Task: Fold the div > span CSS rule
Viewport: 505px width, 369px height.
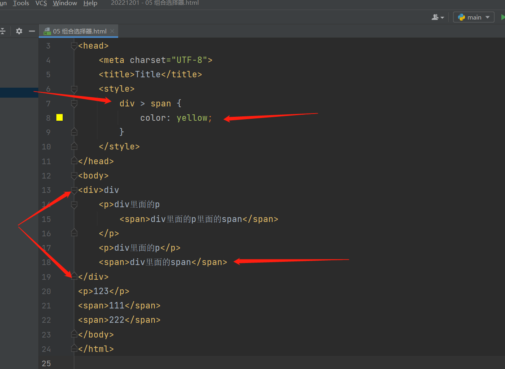Action: [x=74, y=104]
